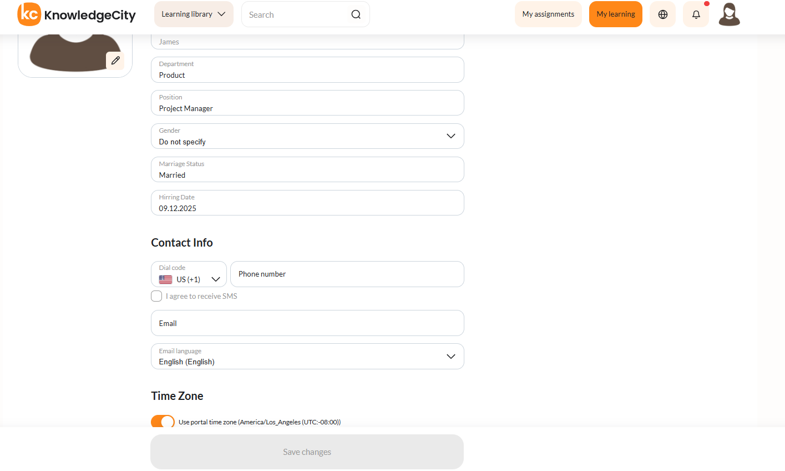Open the notifications bell
The height and width of the screenshot is (471, 785).
click(696, 14)
